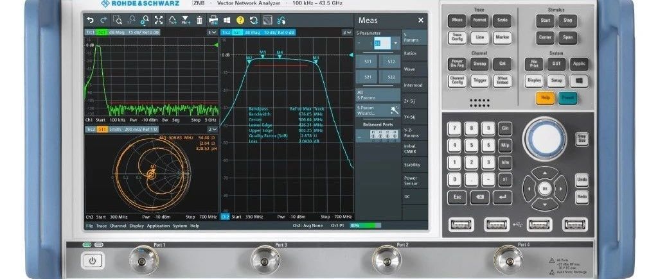Toggle the front panel power button
This screenshot has width=658, height=279.
point(92,261)
